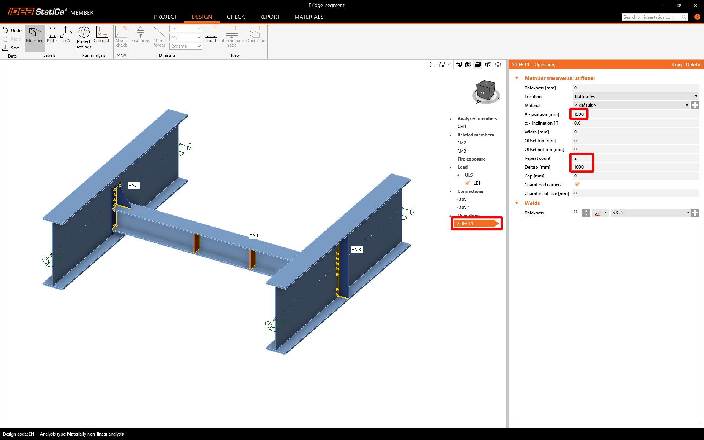Zoom to fit with expand arrows icon

click(x=433, y=65)
